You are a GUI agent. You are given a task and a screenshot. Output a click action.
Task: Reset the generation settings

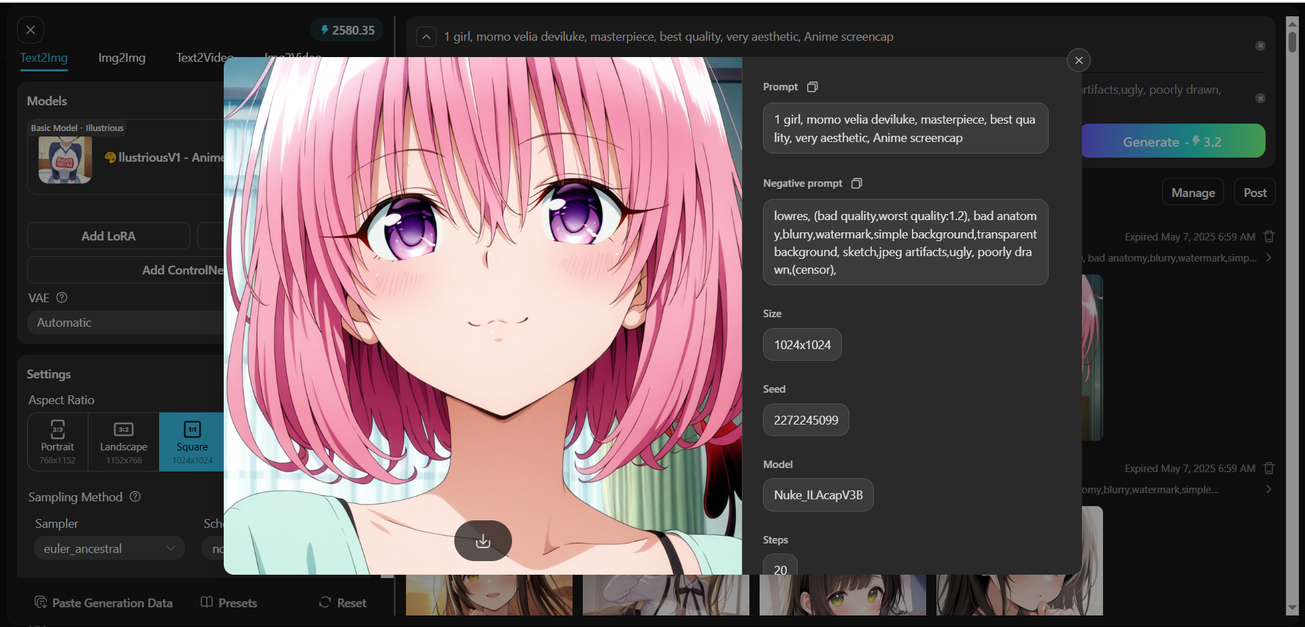(x=343, y=603)
